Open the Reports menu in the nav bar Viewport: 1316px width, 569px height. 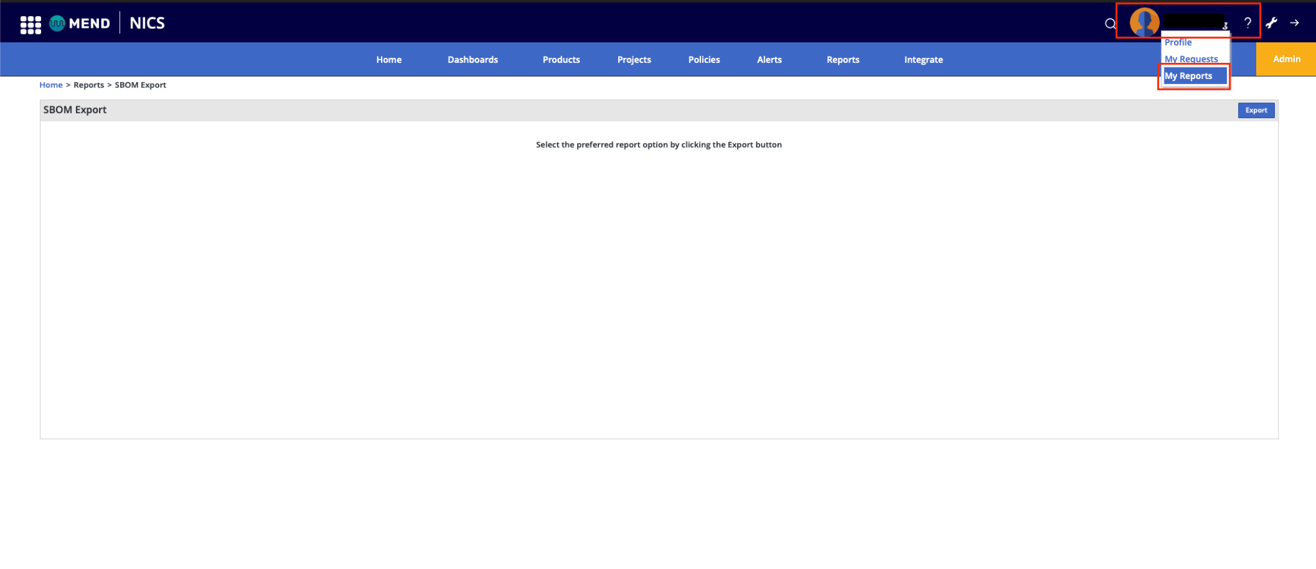843,60
